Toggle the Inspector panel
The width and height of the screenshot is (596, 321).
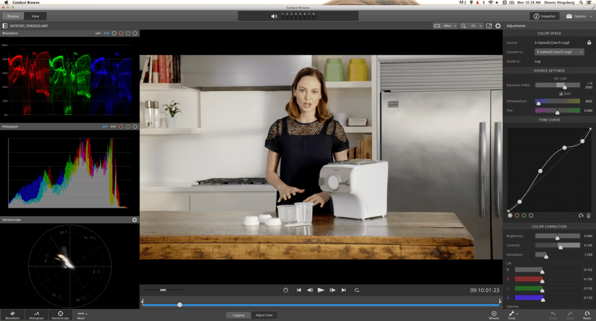[x=544, y=16]
